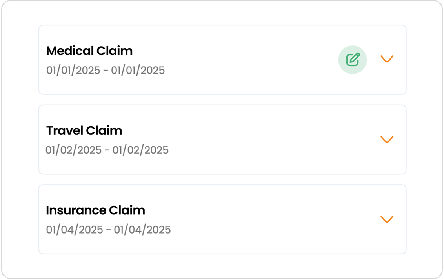
Task: Click the dash between Insurance Claim dates
Action: tap(109, 230)
